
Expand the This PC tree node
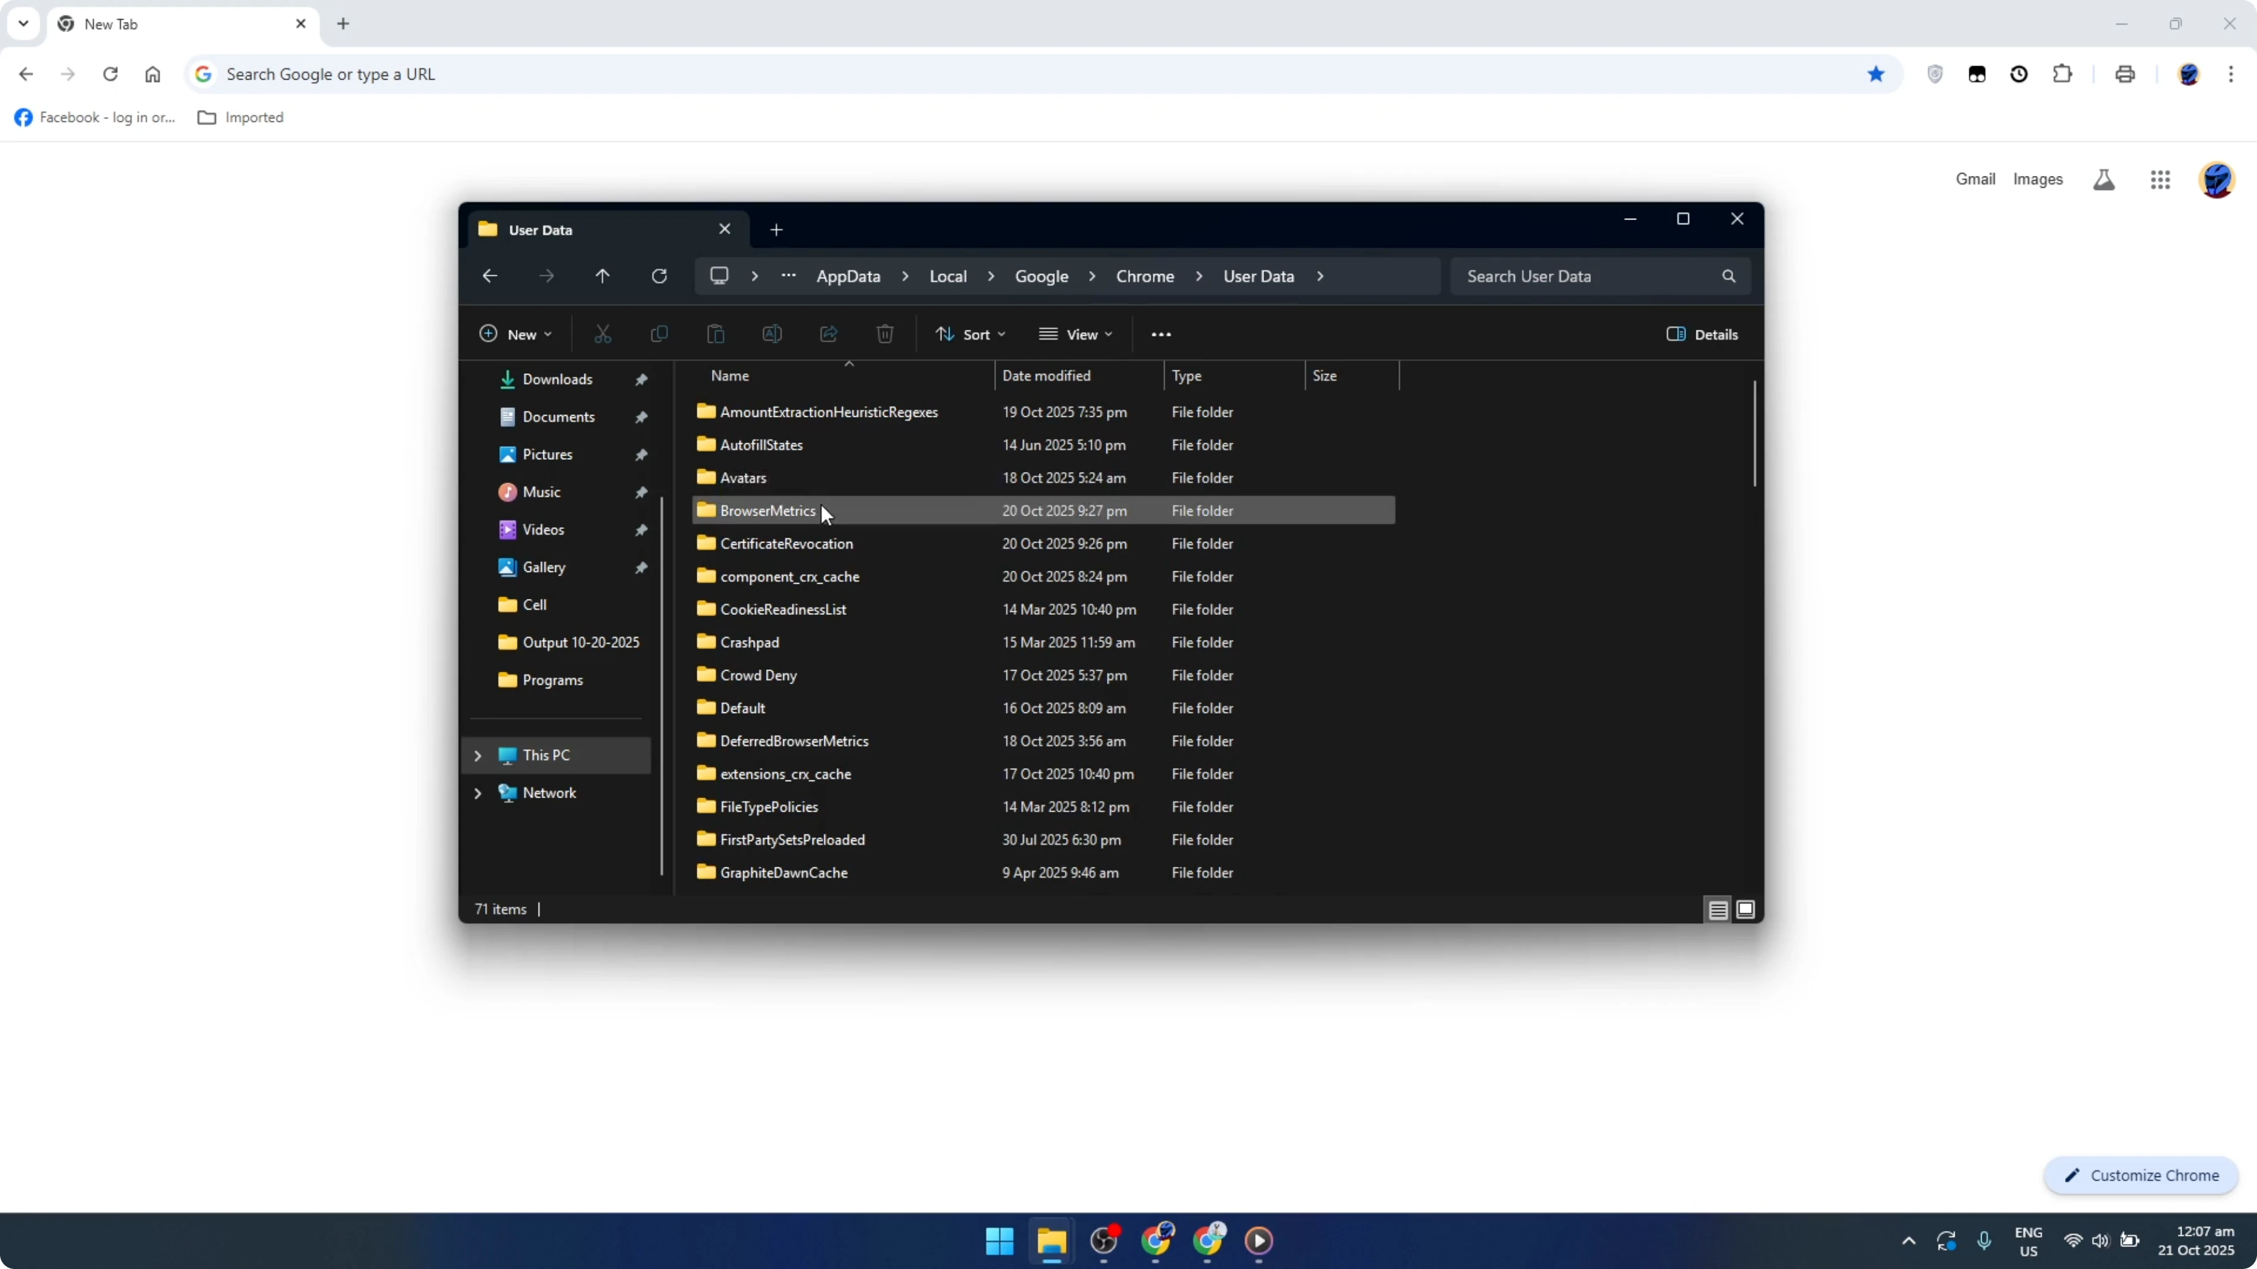478,756
